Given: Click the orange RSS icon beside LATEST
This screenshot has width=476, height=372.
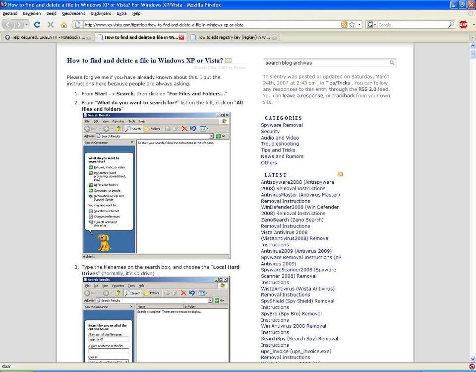Looking at the screenshot, I should click(340, 174).
